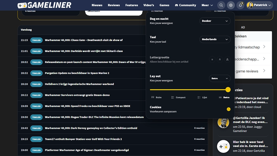Open the Nederlands language dropdown
277x156 pixels.
click(215, 39)
